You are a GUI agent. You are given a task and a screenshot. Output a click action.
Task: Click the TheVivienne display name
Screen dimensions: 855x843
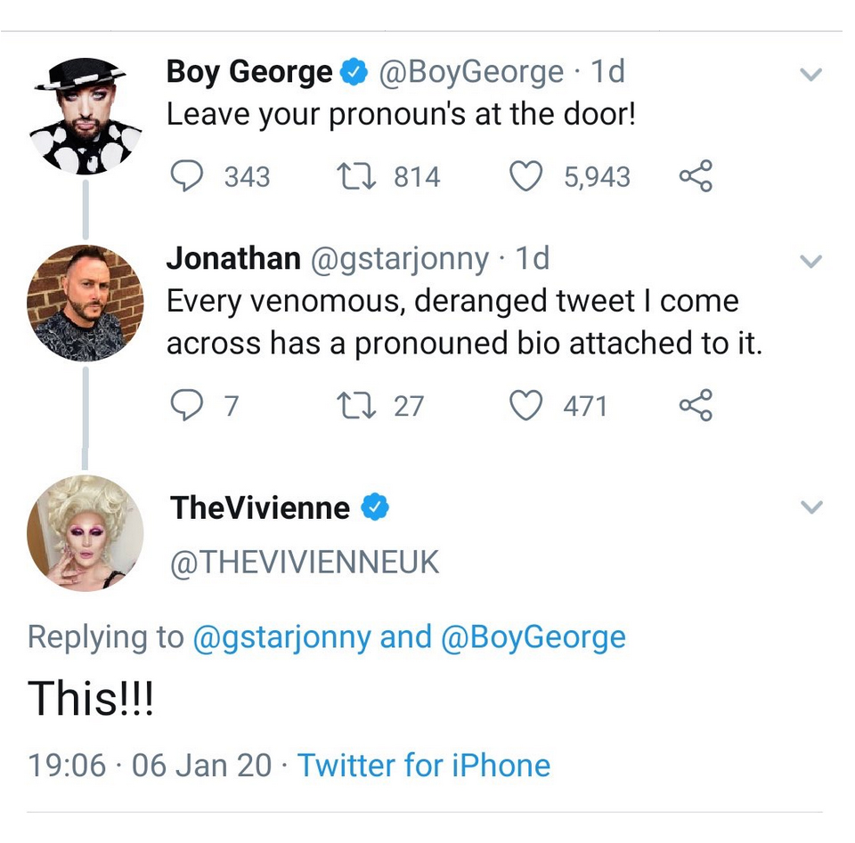[x=260, y=507]
